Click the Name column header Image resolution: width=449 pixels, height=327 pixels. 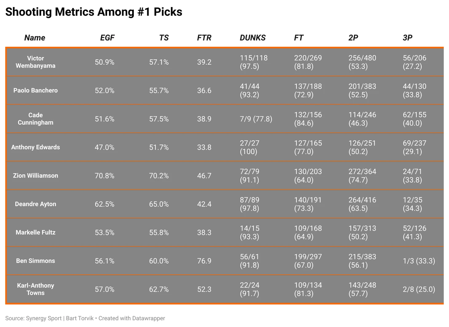(35, 38)
